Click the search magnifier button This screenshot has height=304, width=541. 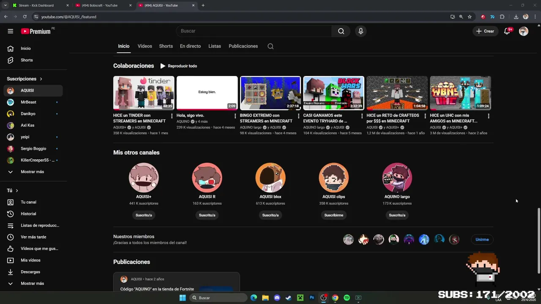pos(341,31)
